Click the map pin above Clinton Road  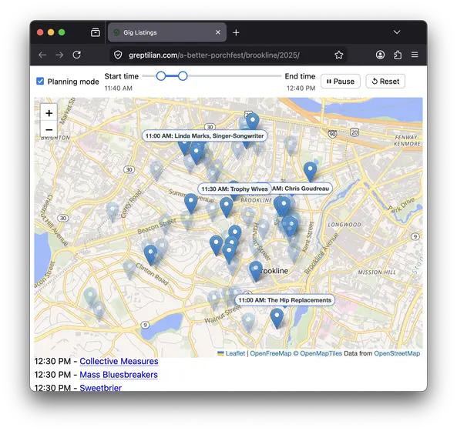(x=151, y=255)
